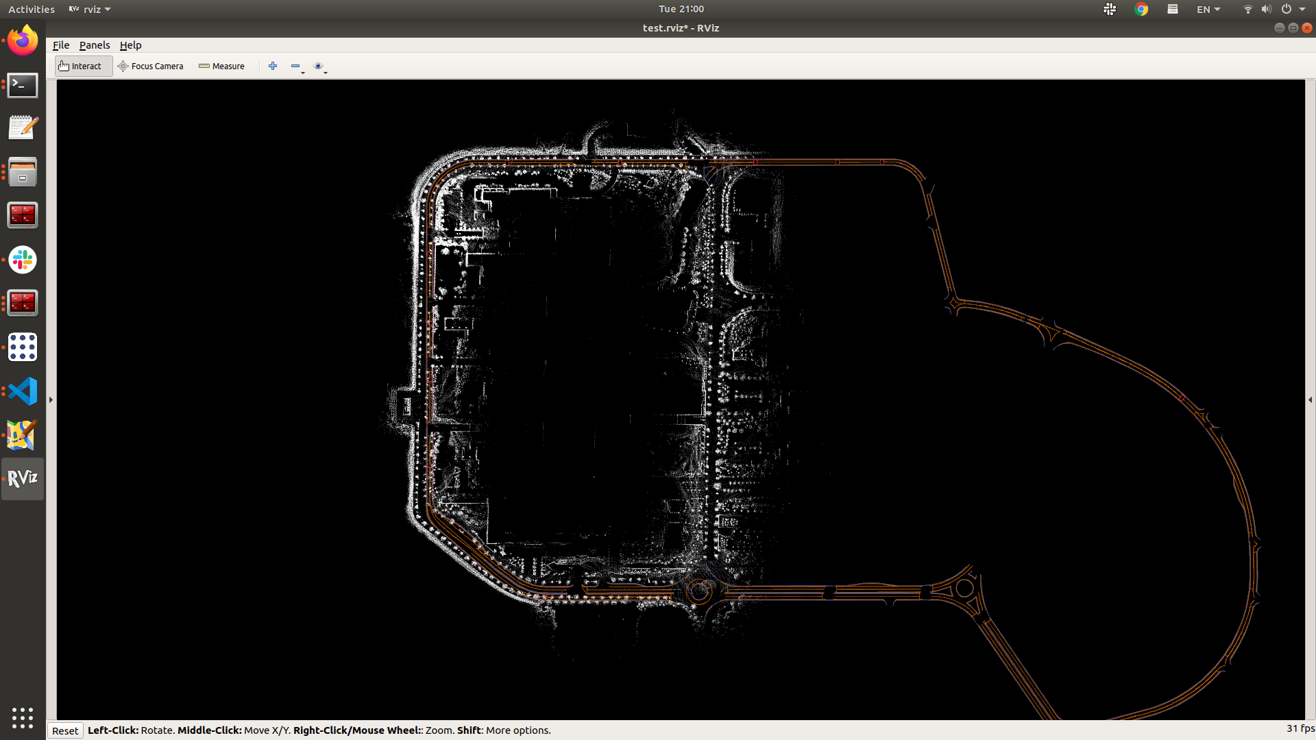Select the Measure tool
Viewport: 1316px width, 740px height.
[x=221, y=66]
